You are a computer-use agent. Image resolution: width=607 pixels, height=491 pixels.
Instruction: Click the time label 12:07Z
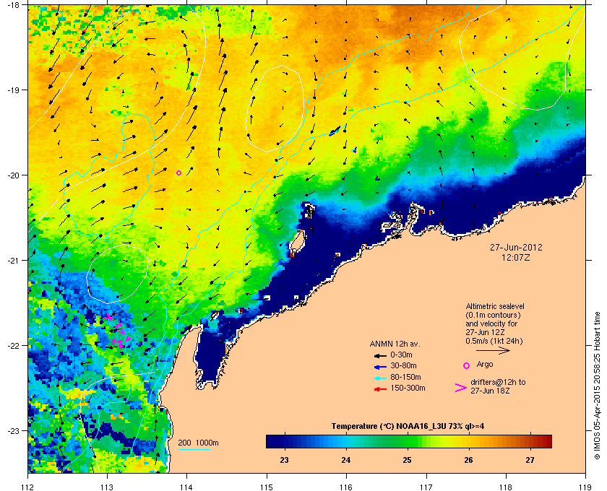click(x=516, y=257)
